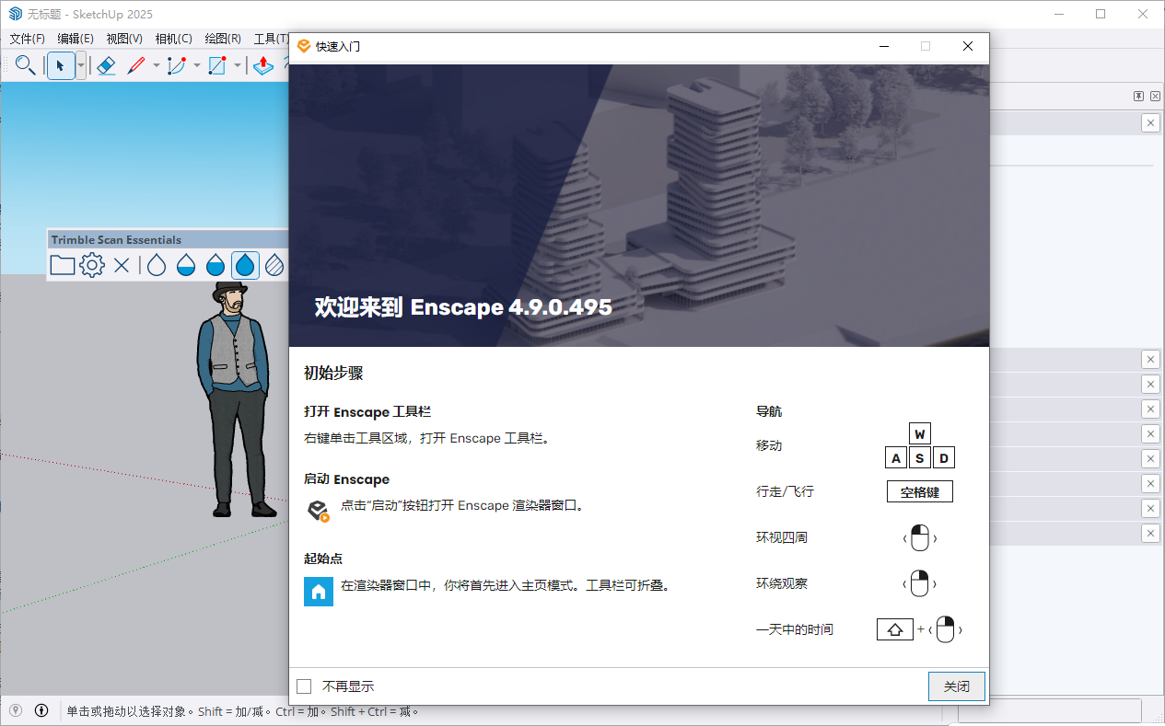Toggle the empty droplet density option
The height and width of the screenshot is (726, 1165).
(155, 265)
